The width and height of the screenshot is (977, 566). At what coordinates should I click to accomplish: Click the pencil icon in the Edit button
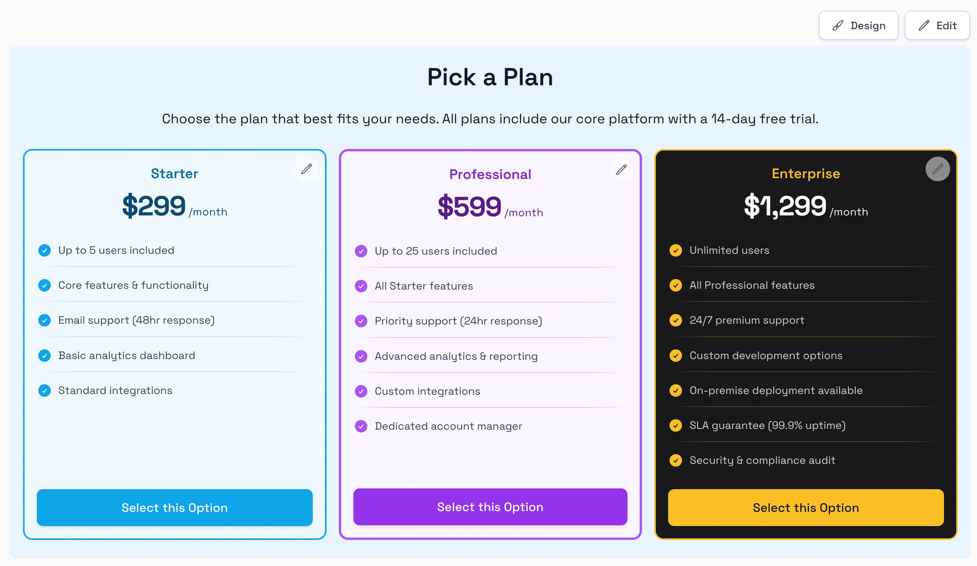coord(924,25)
